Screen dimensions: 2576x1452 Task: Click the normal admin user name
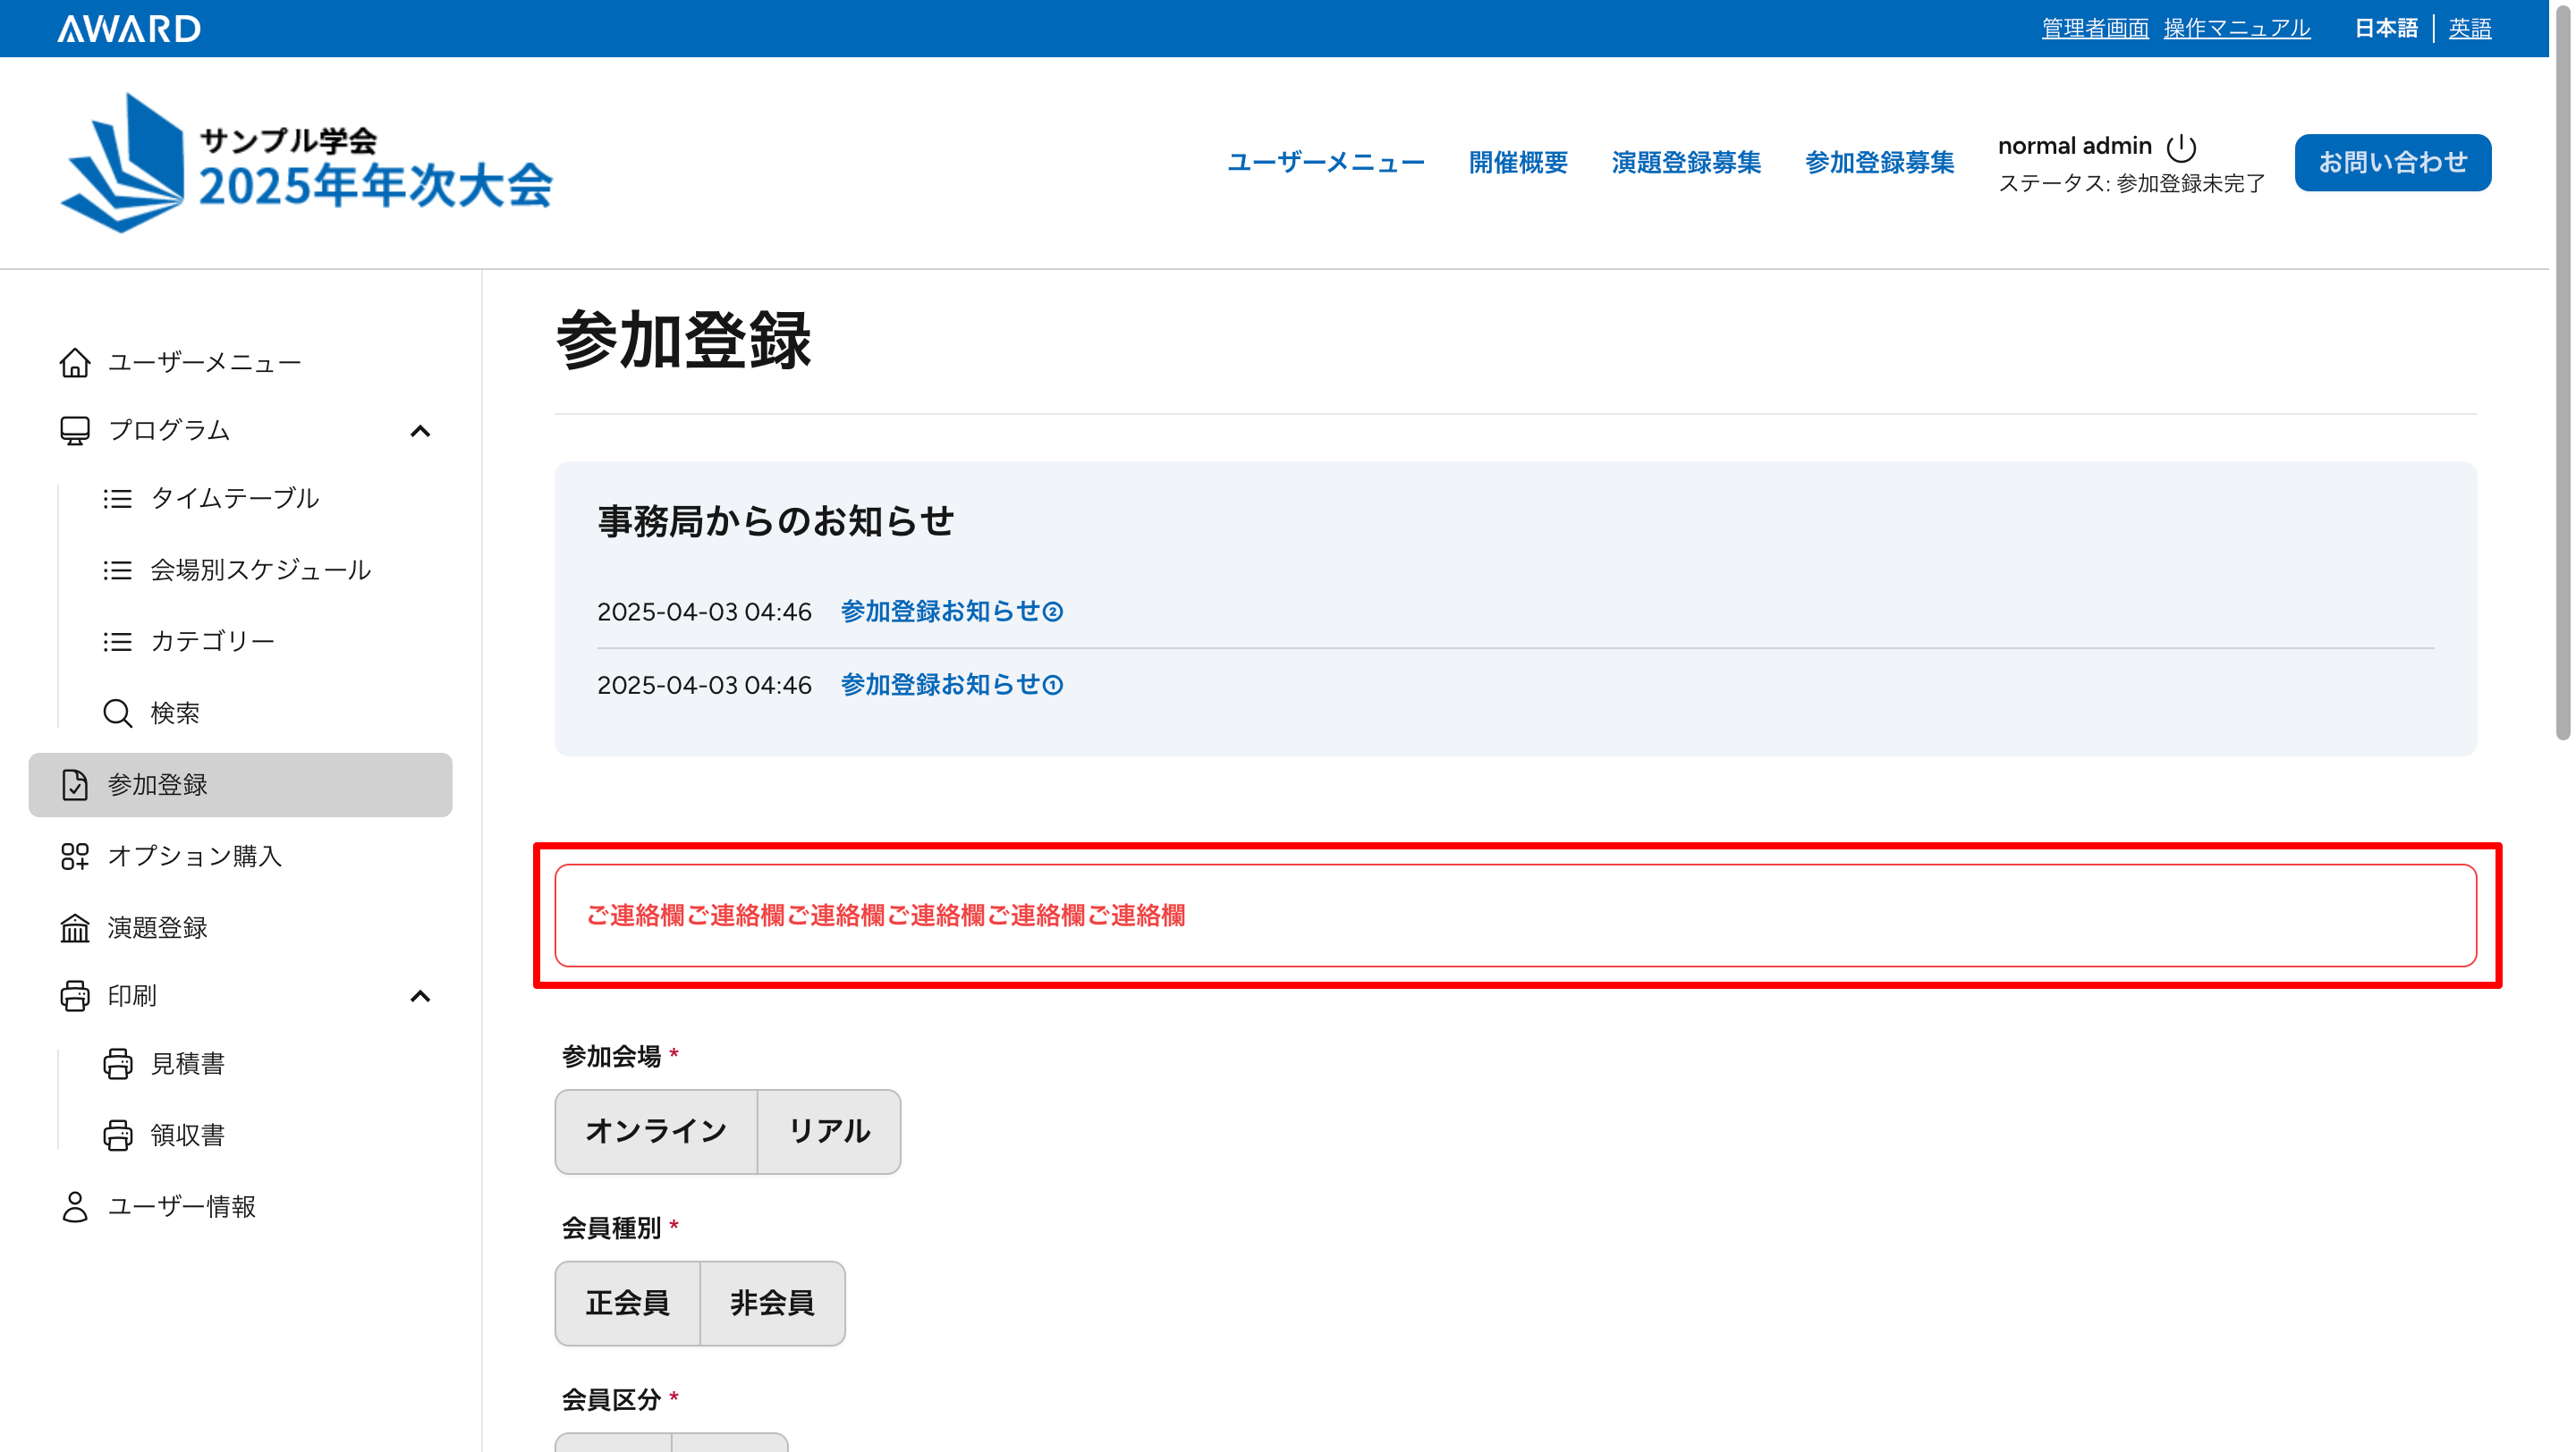[2074, 146]
